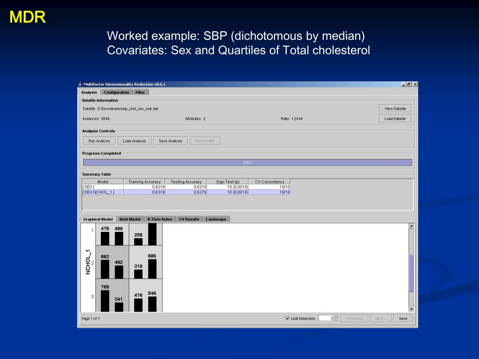Viewport: 479px width, 359px height.
Task: Select the [SEX NCHOL_1] model row
Action: tap(103, 192)
